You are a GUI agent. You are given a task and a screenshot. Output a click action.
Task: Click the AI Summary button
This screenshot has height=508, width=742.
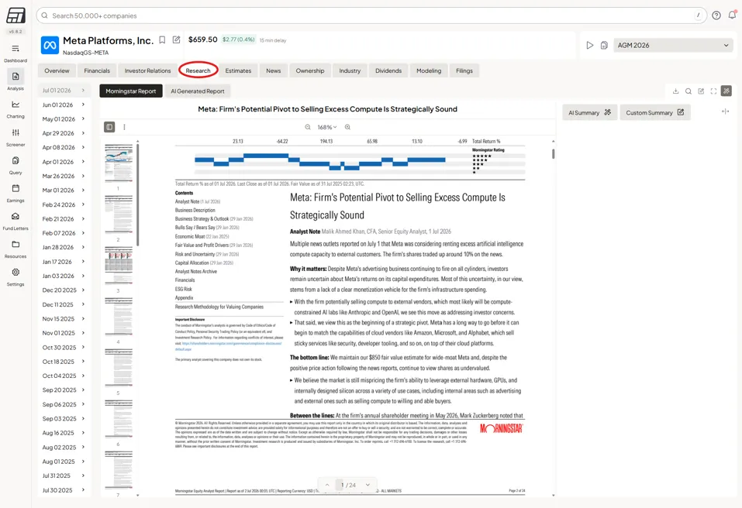(589, 112)
